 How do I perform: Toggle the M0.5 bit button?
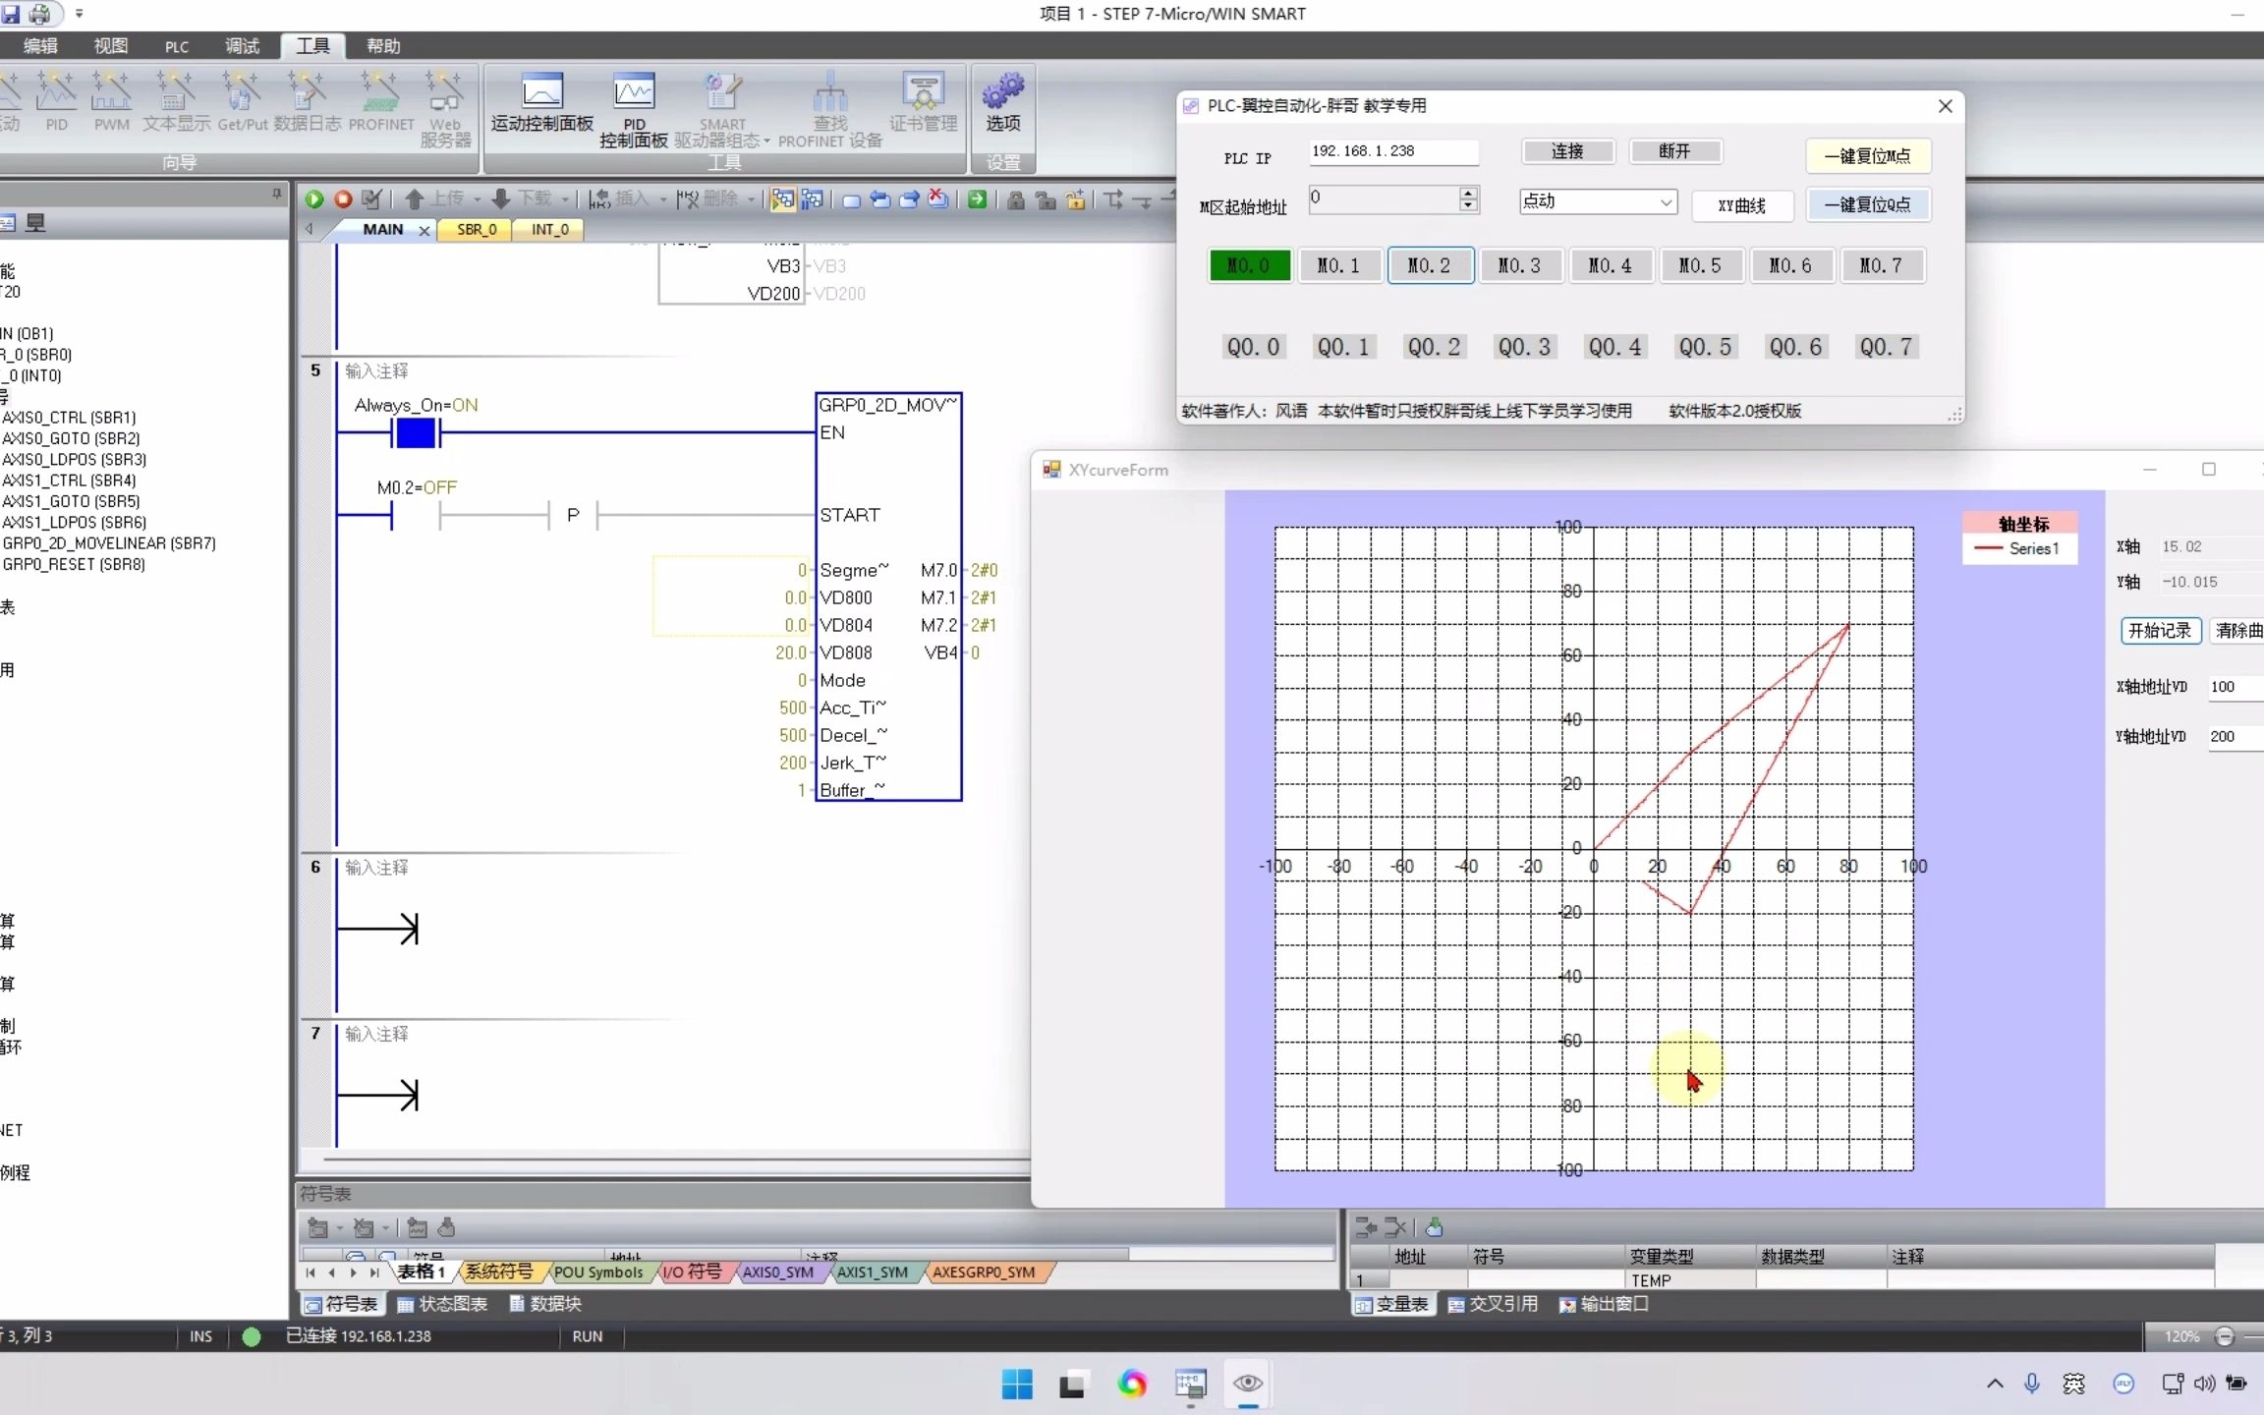(1700, 265)
